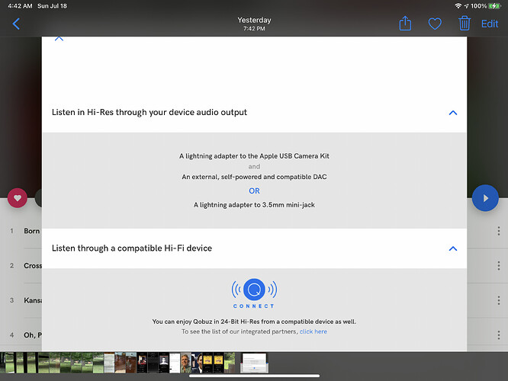Tap the Qobuz Connect logo
Viewport: 508px width, 381px height.
point(253,290)
